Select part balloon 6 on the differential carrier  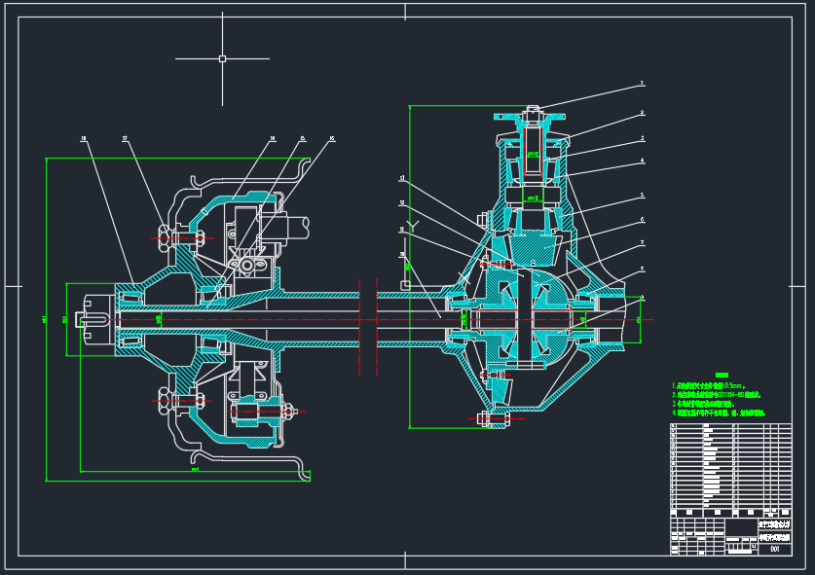pos(641,218)
